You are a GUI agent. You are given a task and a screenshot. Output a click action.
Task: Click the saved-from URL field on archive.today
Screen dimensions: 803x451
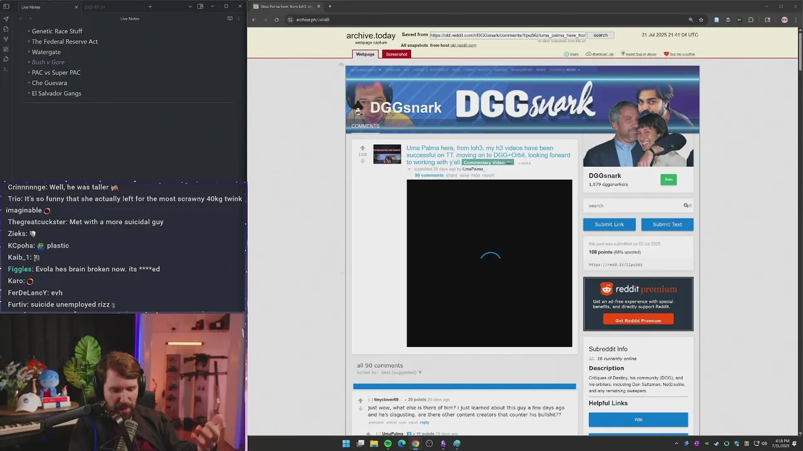click(x=508, y=35)
